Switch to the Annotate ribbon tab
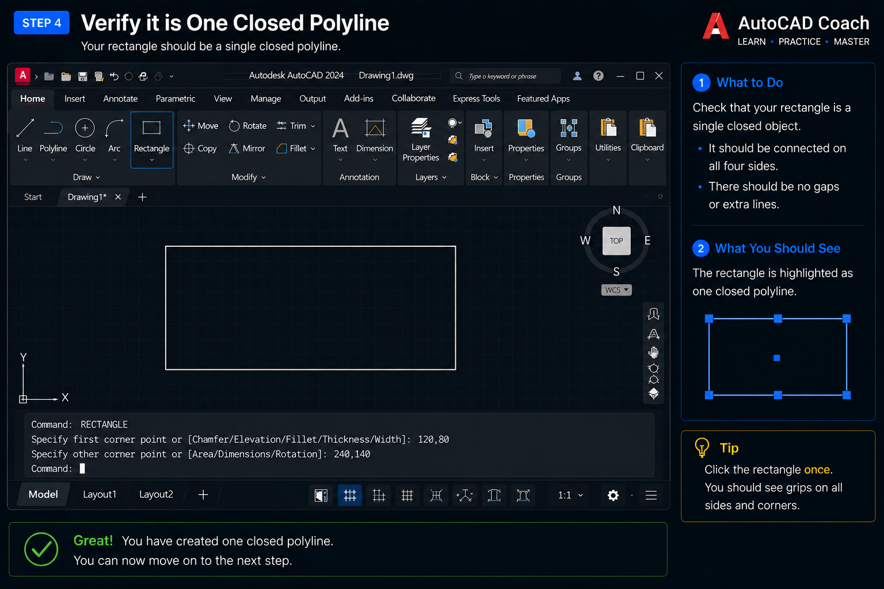884x589 pixels. [120, 99]
